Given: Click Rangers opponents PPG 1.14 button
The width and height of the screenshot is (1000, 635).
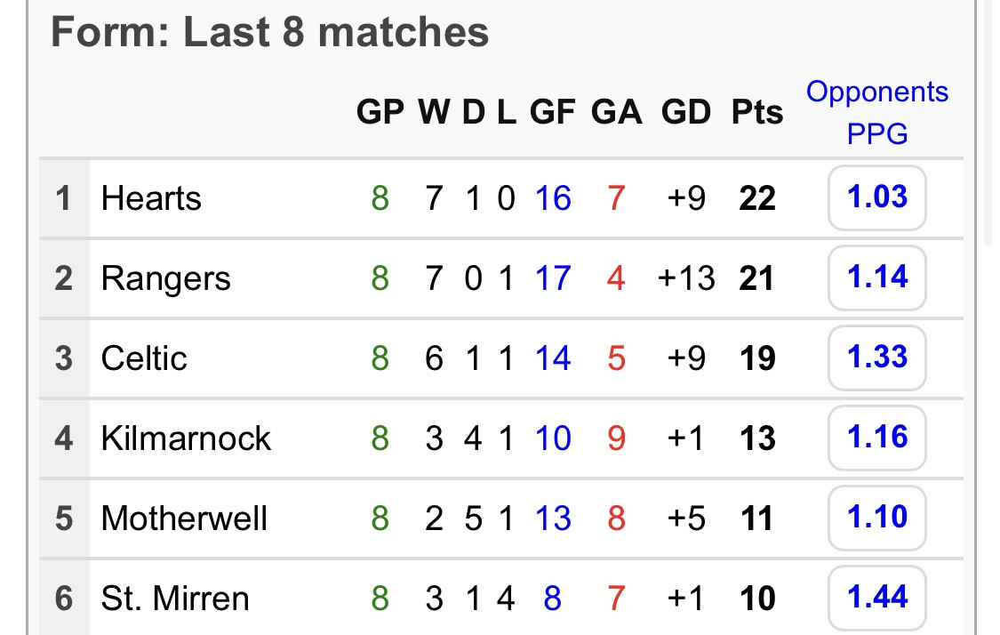Looking at the screenshot, I should point(876,277).
